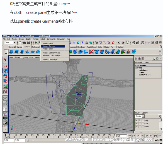Toggle visibility V of Body layer
The image size is (163, 144).
pos(137,120)
